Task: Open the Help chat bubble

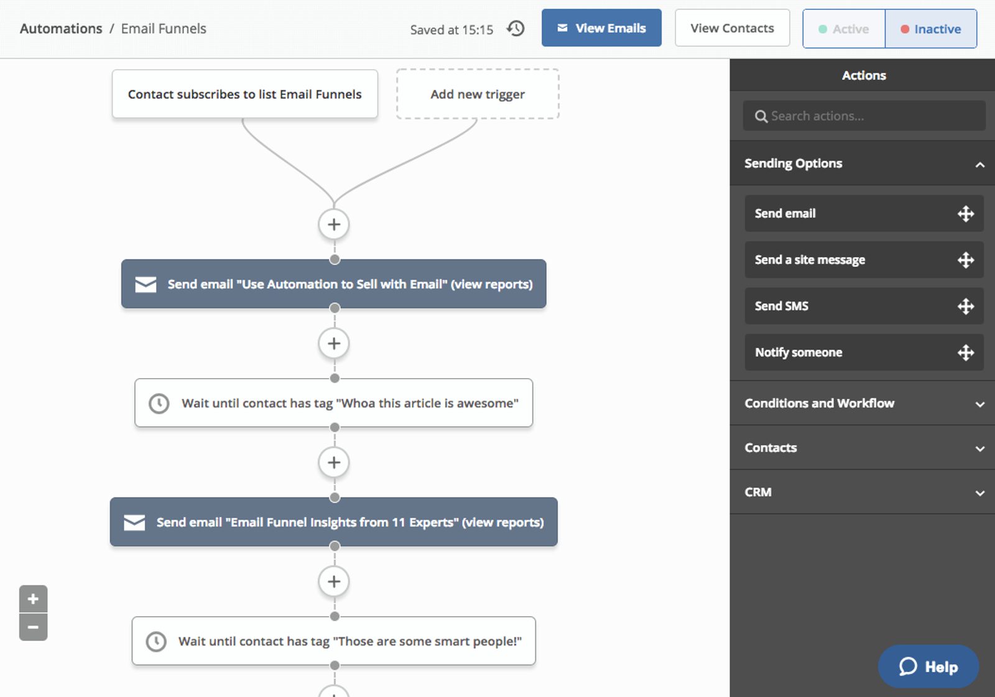Action: [928, 666]
